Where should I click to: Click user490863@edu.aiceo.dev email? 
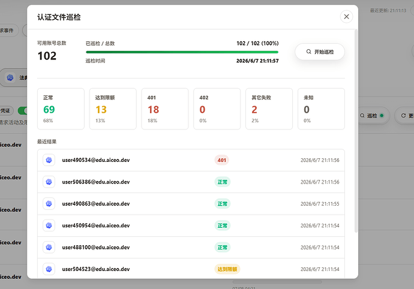(x=96, y=204)
